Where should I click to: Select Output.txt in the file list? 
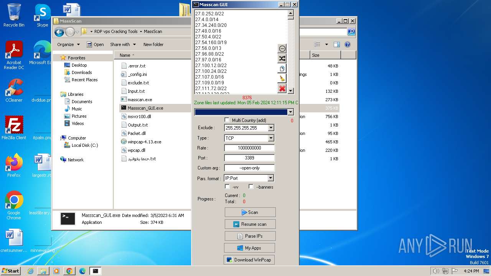click(x=138, y=125)
